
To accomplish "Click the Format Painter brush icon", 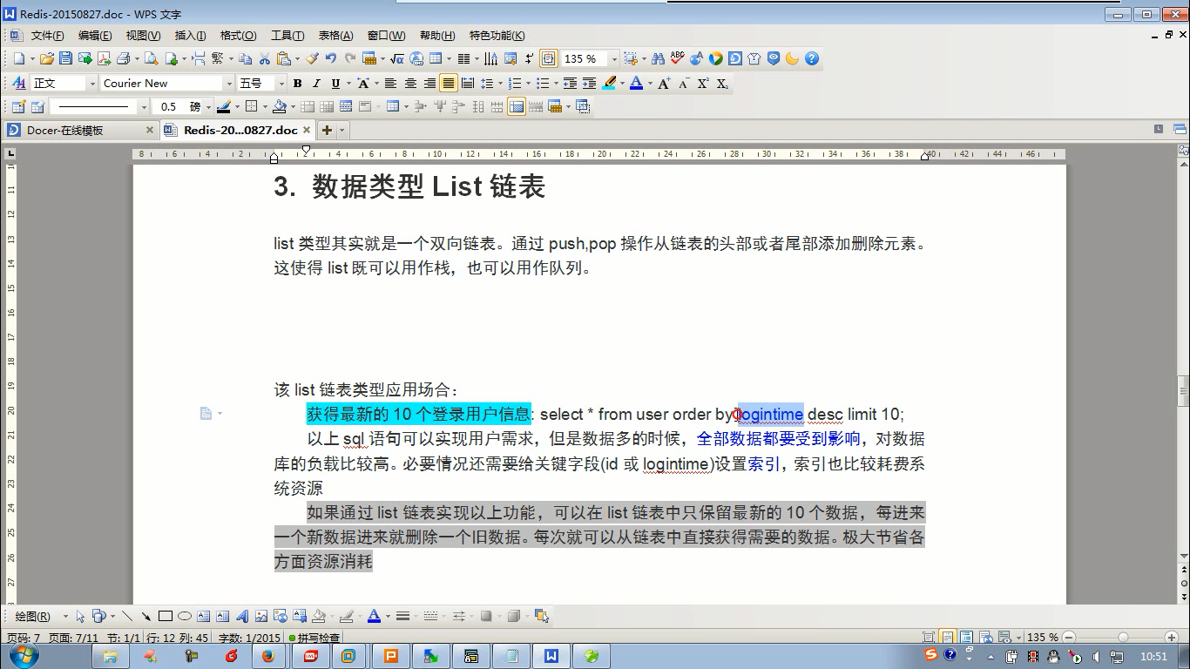I will pos(312,58).
